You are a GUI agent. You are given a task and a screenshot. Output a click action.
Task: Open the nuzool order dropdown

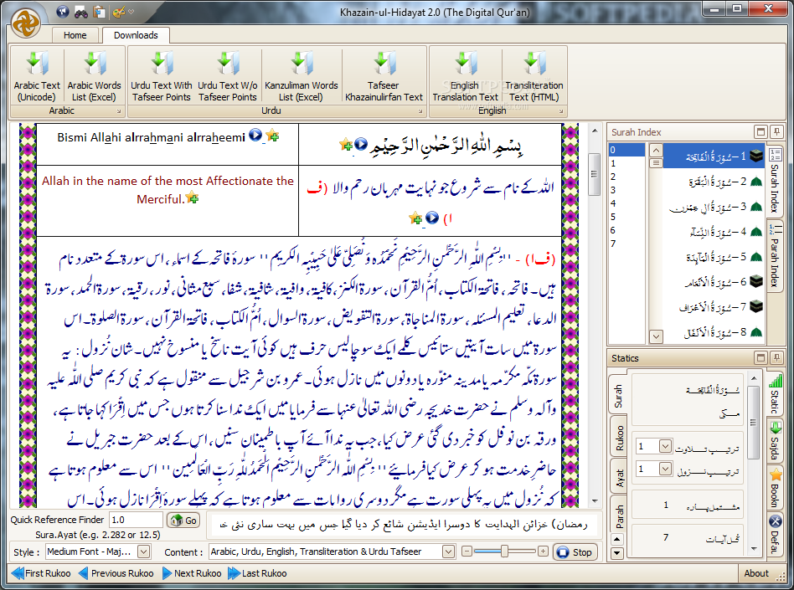[665, 469]
